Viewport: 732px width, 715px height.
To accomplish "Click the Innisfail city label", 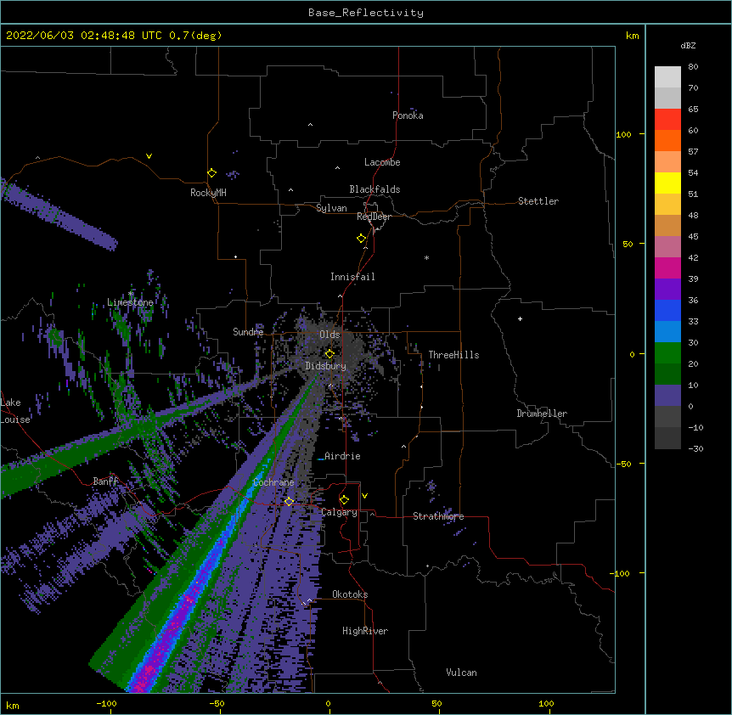I will click(352, 277).
